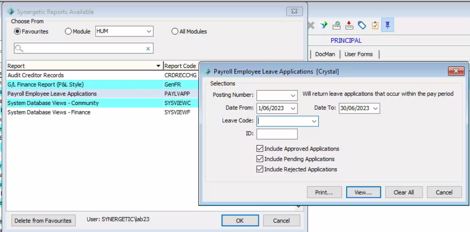The width and height of the screenshot is (470, 232).
Task: Click the Report column header sort arrow
Action: [159, 66]
